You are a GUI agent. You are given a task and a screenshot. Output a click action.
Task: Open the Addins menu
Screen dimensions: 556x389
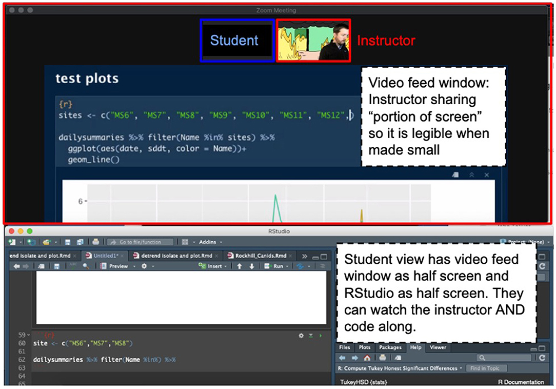click(211, 242)
